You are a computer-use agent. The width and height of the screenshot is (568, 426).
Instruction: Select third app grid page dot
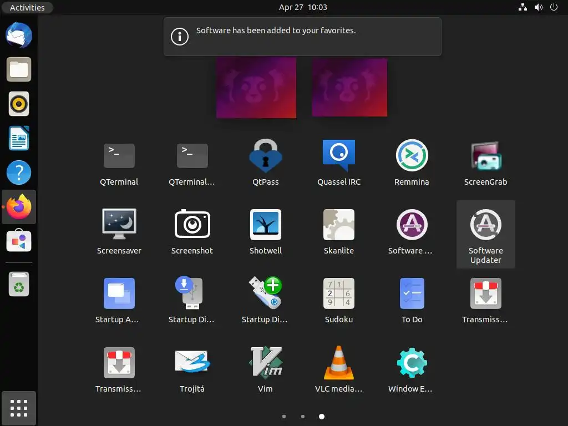click(322, 417)
